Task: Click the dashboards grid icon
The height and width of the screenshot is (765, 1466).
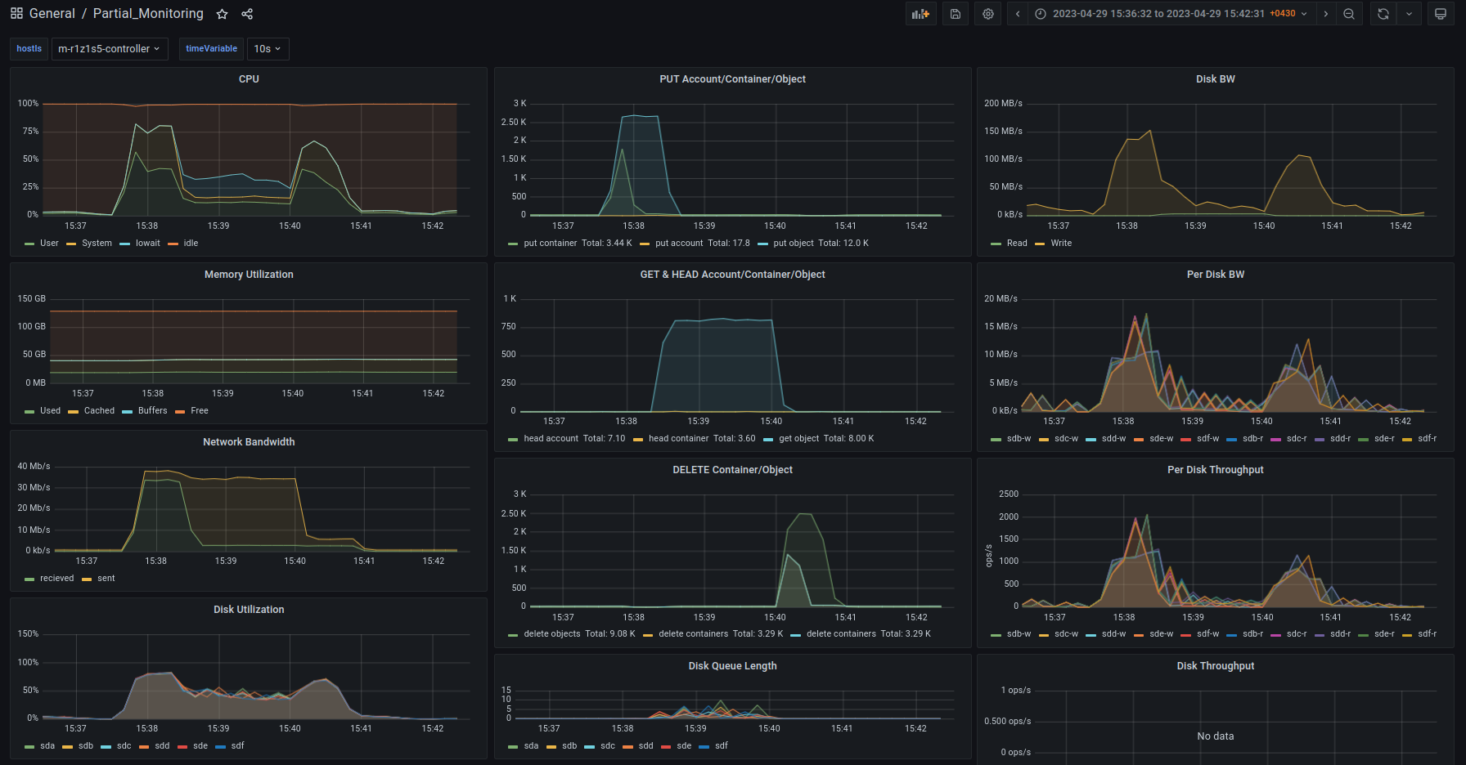Action: click(x=16, y=14)
